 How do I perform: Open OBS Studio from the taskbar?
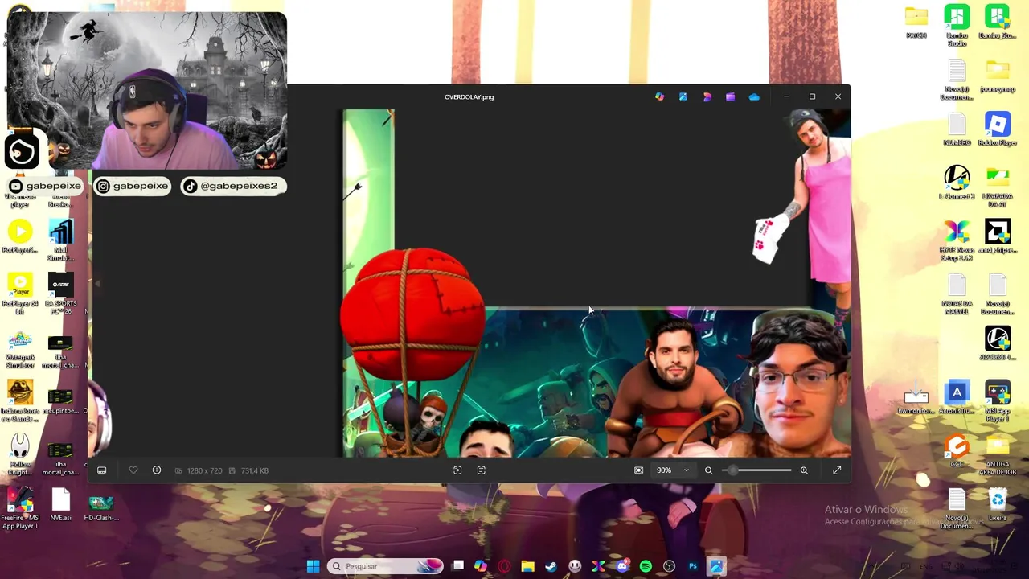669,566
